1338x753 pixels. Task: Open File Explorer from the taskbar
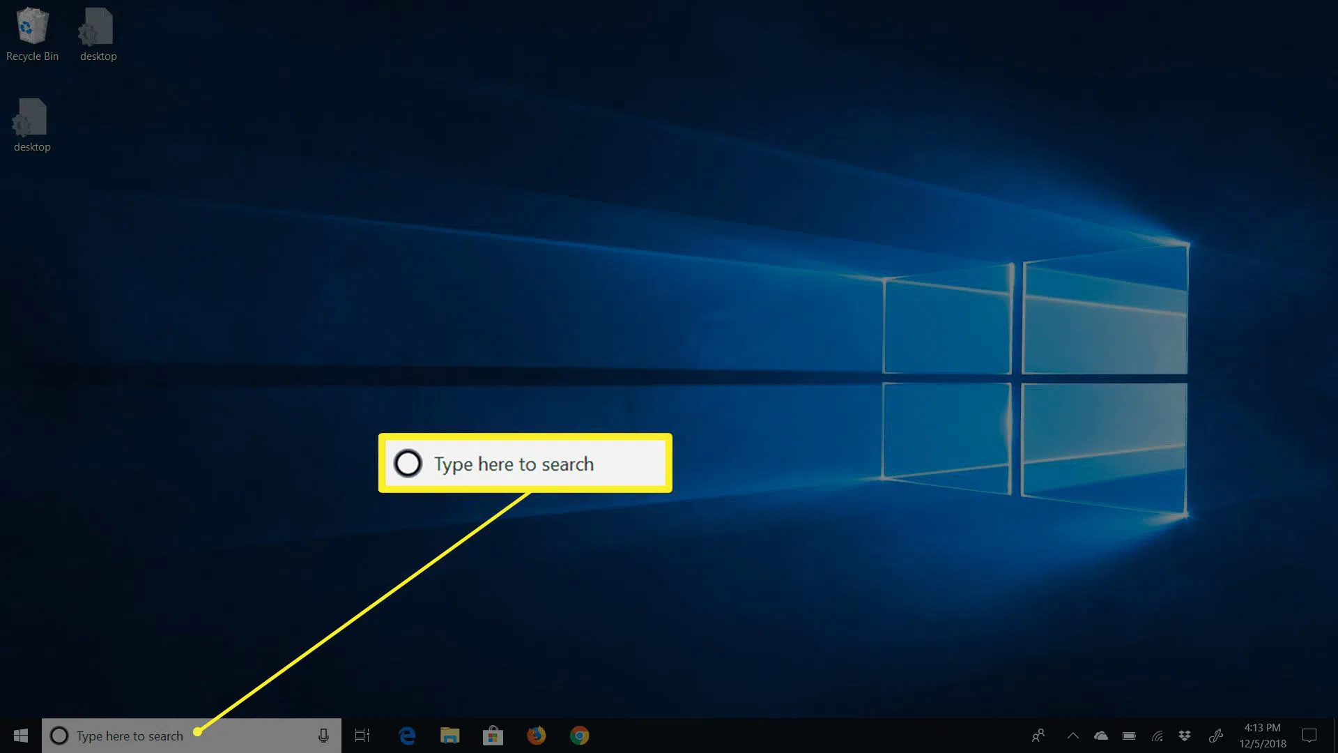pos(450,736)
